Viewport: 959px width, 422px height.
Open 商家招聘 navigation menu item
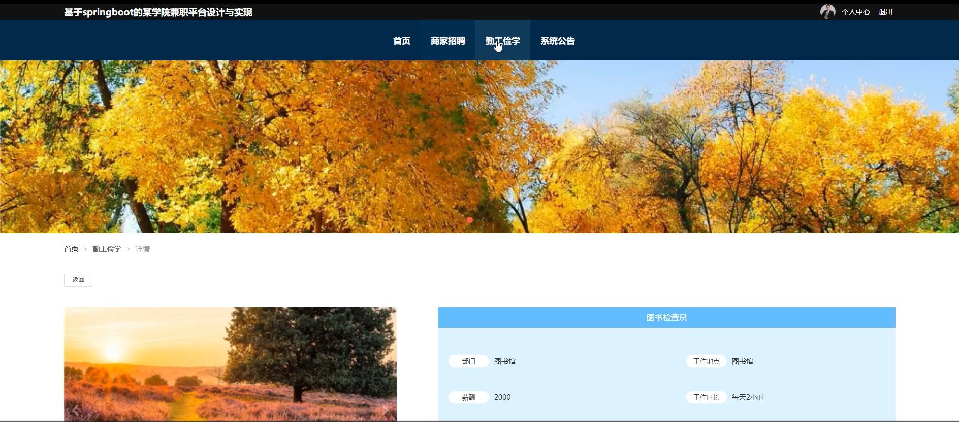point(447,41)
